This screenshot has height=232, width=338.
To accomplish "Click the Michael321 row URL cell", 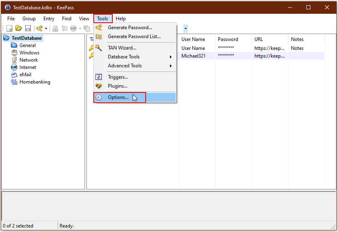I will 269,56.
